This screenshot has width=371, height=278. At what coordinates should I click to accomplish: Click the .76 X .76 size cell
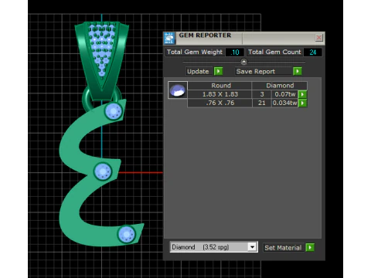tap(220, 103)
